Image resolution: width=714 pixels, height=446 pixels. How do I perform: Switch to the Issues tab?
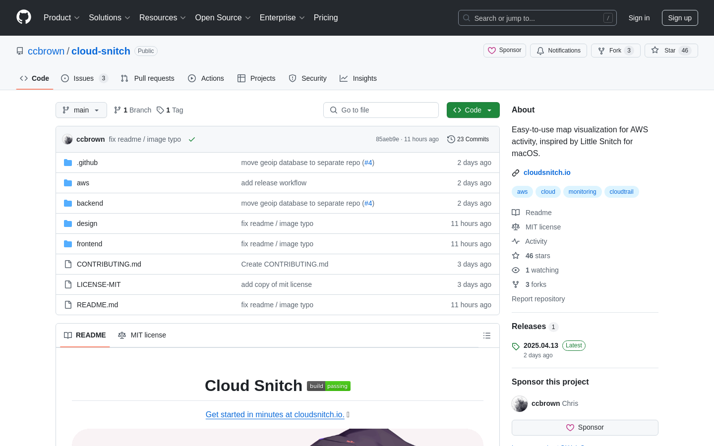tap(84, 78)
